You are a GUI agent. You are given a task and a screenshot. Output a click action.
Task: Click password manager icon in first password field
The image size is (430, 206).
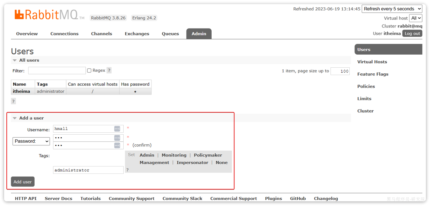(117, 138)
